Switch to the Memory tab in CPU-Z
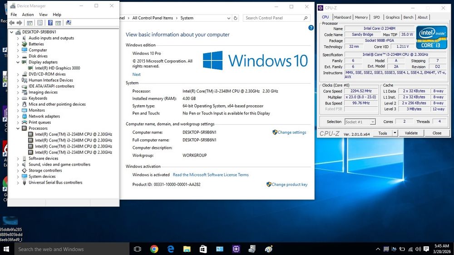Screen dimensions: 454x255 [361, 17]
